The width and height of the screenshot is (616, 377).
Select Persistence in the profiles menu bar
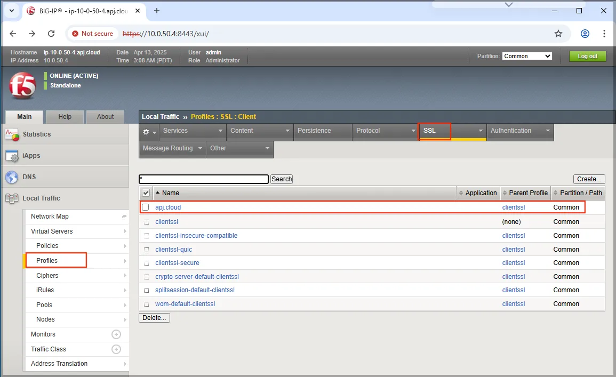(x=314, y=131)
